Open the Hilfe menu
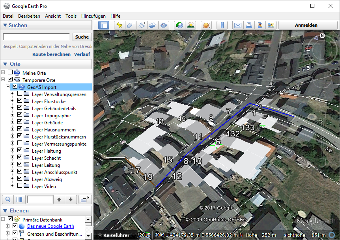340x240 pixels. (115, 16)
